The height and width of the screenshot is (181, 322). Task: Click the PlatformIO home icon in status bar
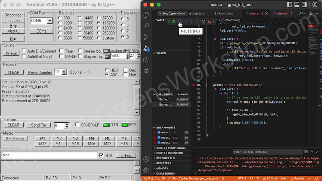click(223, 178)
